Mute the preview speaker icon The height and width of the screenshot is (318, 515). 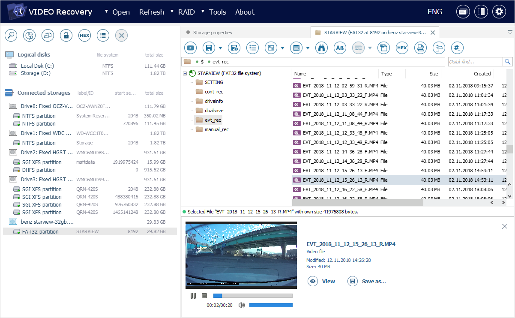pyautogui.click(x=242, y=305)
